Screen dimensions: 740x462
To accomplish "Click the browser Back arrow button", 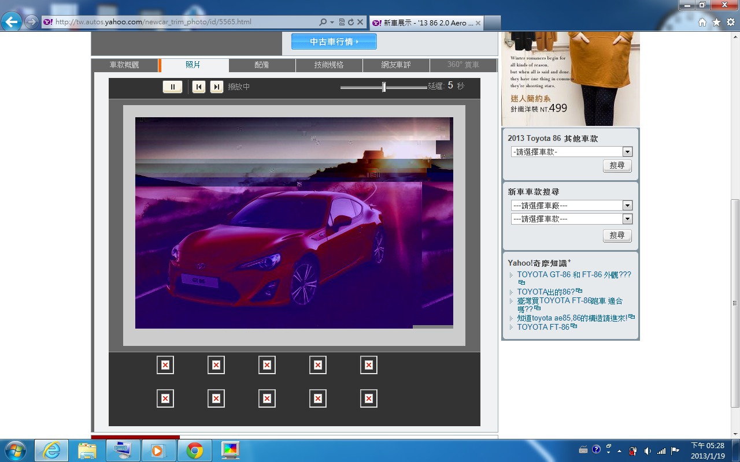I will pyautogui.click(x=12, y=22).
